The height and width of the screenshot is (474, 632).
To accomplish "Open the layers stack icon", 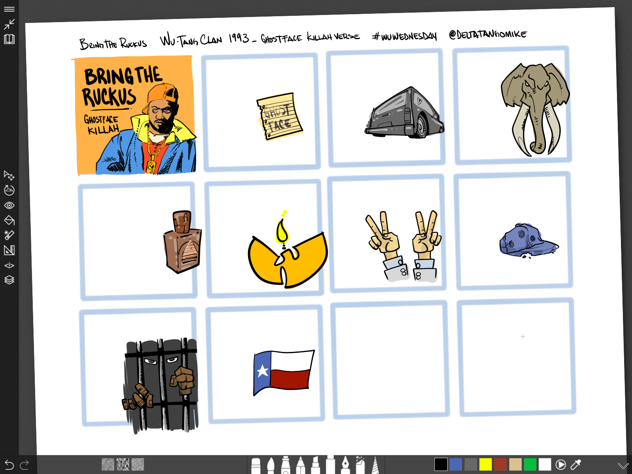I will click(x=9, y=280).
